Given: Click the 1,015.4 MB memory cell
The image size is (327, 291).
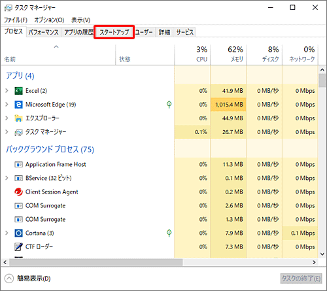Looking at the screenshot, I should click(x=228, y=105).
